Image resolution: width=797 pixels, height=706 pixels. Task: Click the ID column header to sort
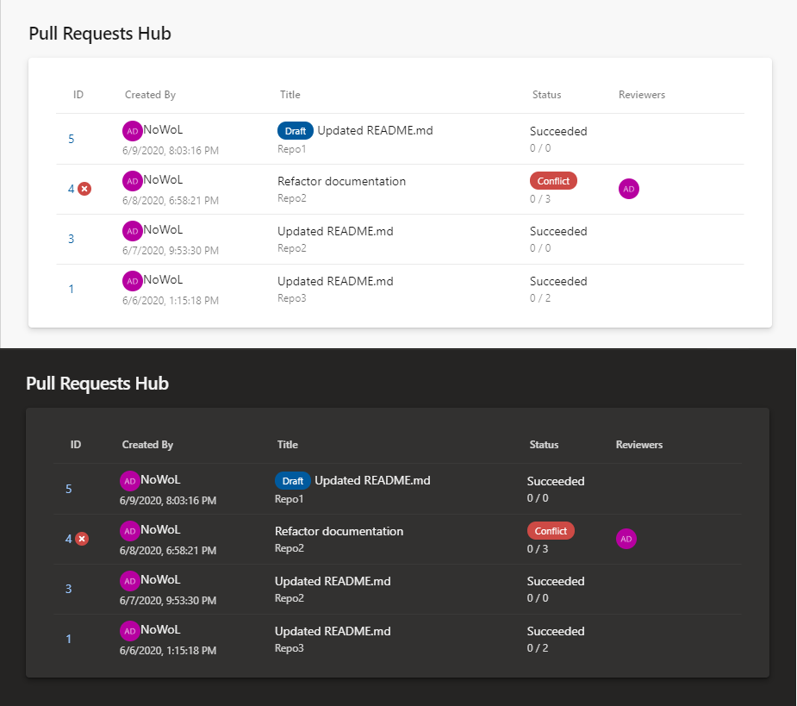pyautogui.click(x=76, y=95)
